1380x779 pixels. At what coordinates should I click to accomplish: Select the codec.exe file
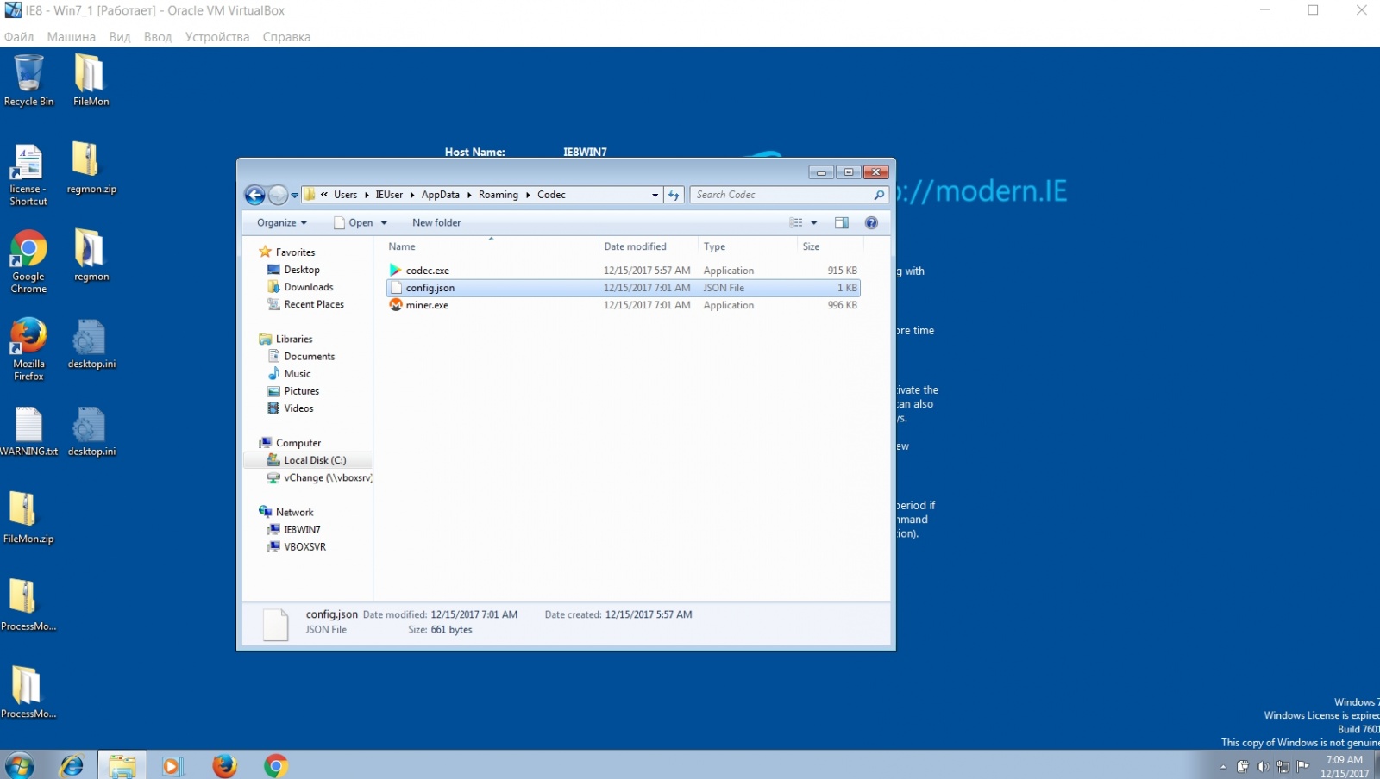(x=427, y=271)
